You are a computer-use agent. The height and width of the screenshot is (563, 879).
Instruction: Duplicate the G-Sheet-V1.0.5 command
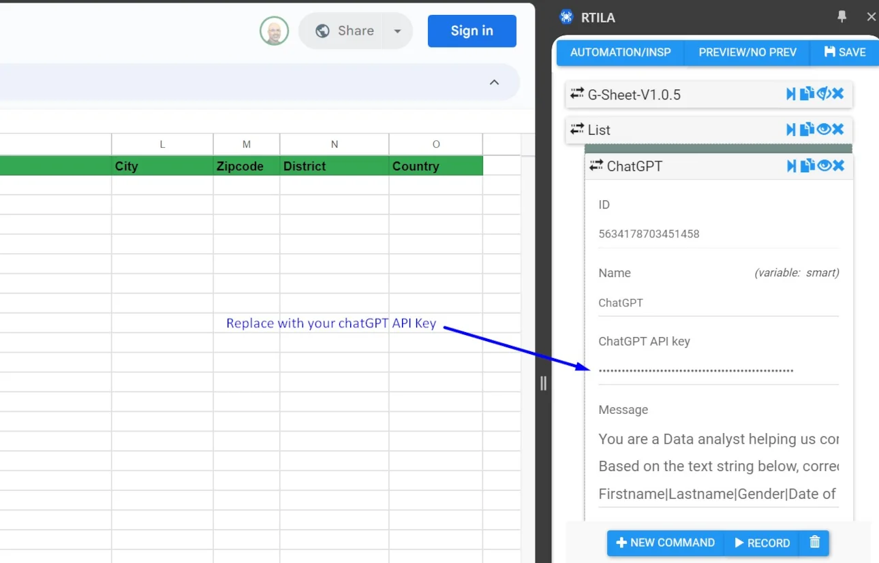(x=807, y=94)
